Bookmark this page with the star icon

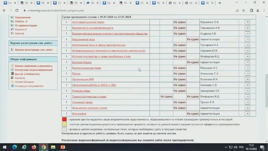point(244,10)
